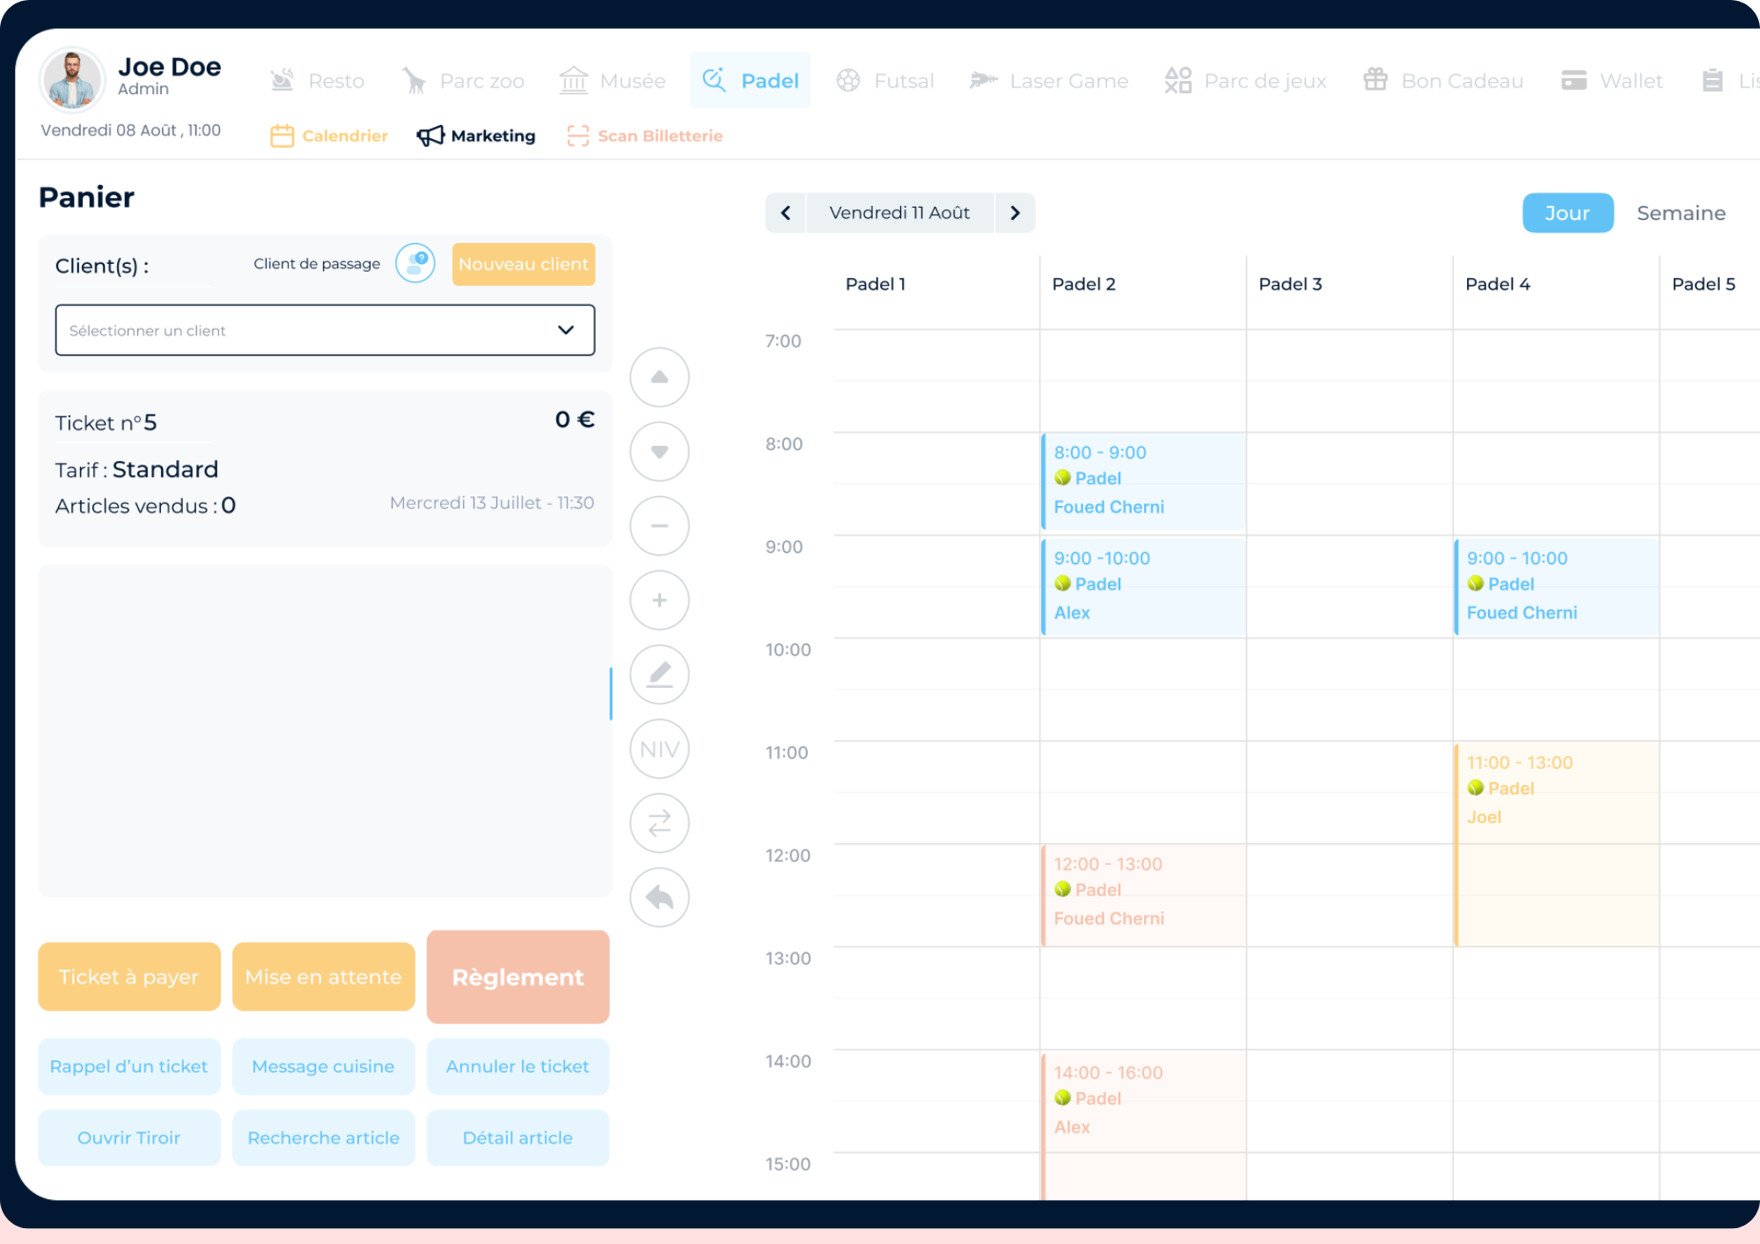1760x1244 pixels.
Task: Click Règlement payment button
Action: tap(518, 976)
